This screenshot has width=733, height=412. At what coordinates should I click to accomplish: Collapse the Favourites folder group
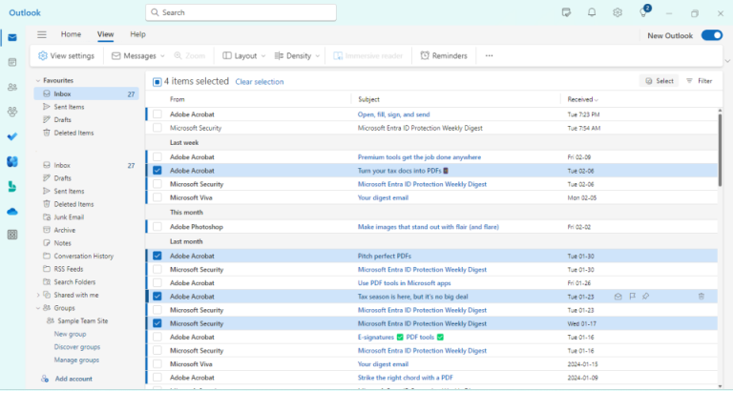tap(37, 81)
